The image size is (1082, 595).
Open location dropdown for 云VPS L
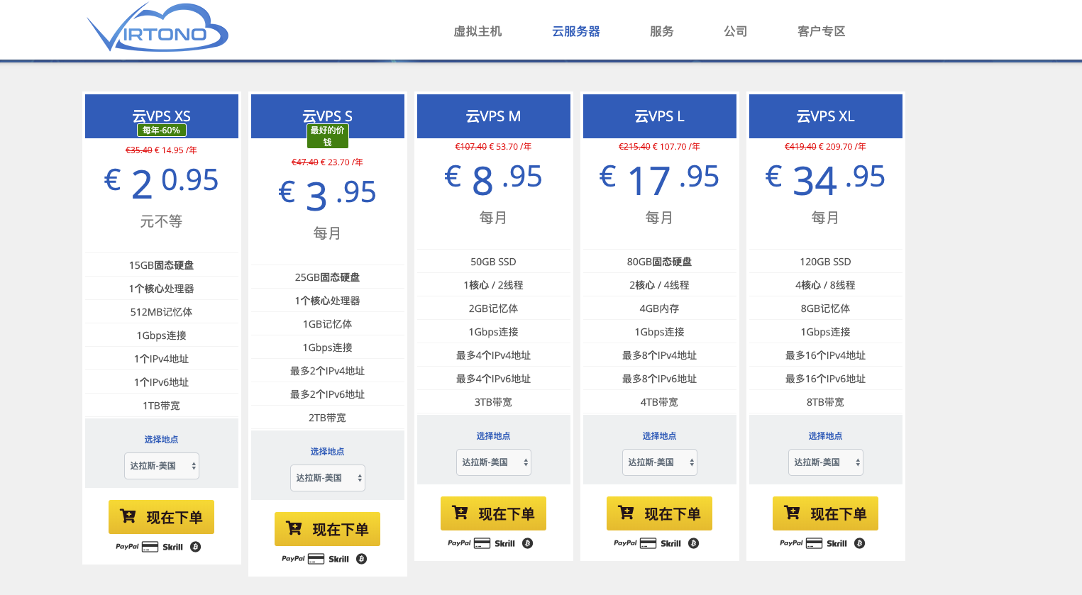660,462
